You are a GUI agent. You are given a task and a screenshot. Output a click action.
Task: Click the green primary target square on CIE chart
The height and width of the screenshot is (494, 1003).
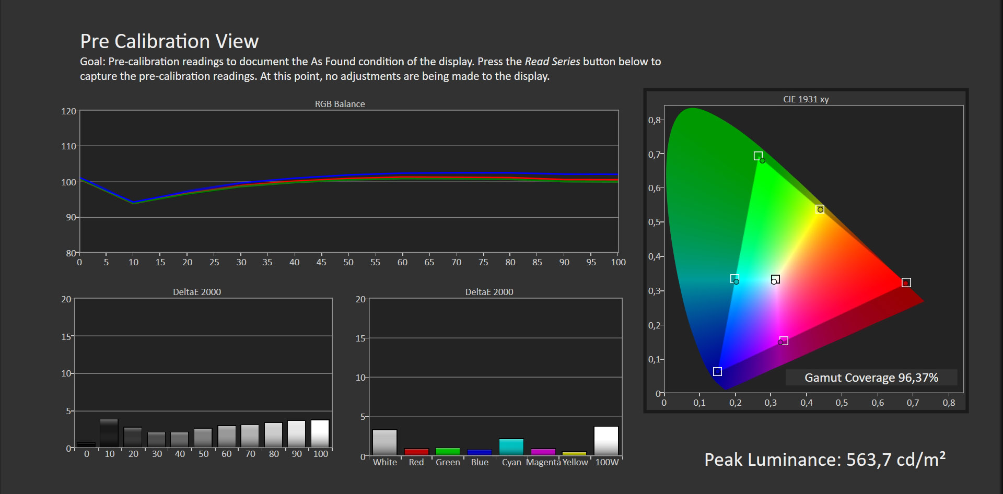click(758, 156)
